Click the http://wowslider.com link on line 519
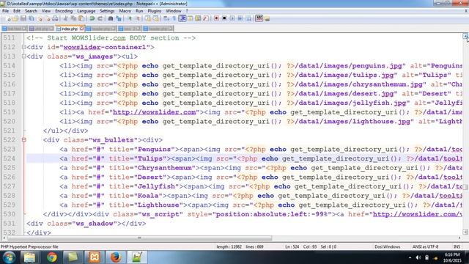The image size is (469, 264). 155,112
